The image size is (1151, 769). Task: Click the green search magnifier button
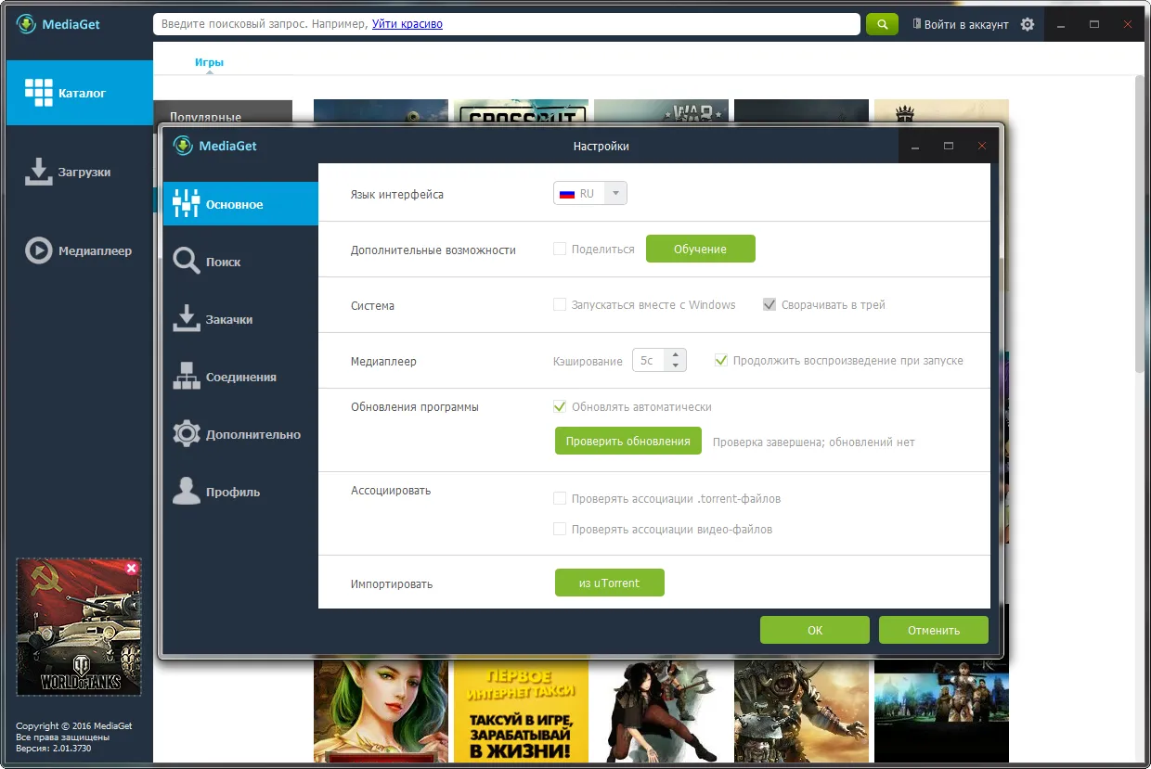coord(882,24)
